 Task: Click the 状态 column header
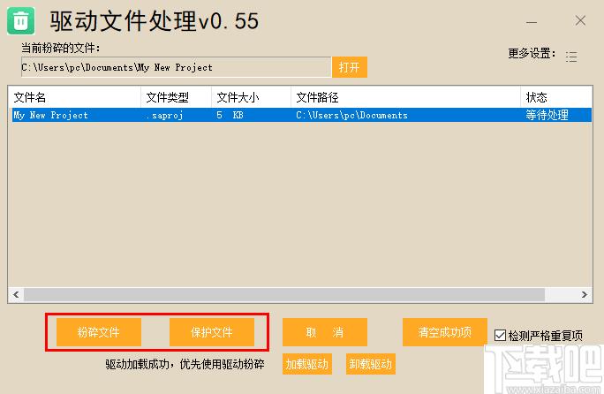555,97
